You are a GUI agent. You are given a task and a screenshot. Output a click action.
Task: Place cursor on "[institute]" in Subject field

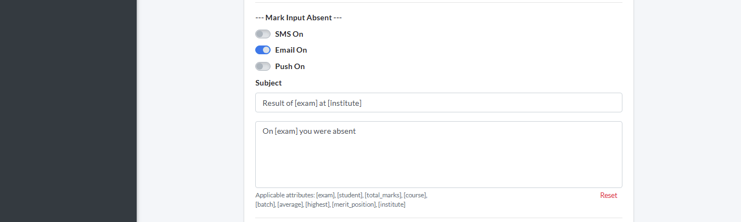pyautogui.click(x=344, y=103)
